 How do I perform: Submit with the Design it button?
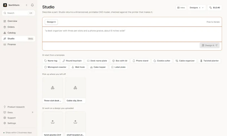209,45
